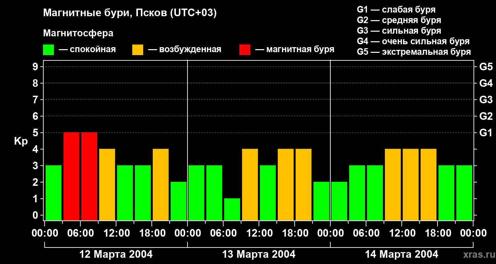This screenshot has height=264, width=496.
Task: Click the G1 label on the right axis
Action: point(486,133)
